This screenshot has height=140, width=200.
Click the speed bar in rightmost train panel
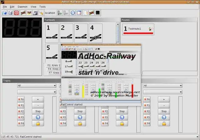tap(180, 114)
